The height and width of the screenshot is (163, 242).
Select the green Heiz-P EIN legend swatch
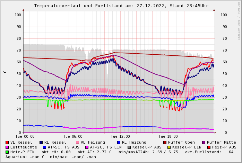pyautogui.click(x=7, y=152)
